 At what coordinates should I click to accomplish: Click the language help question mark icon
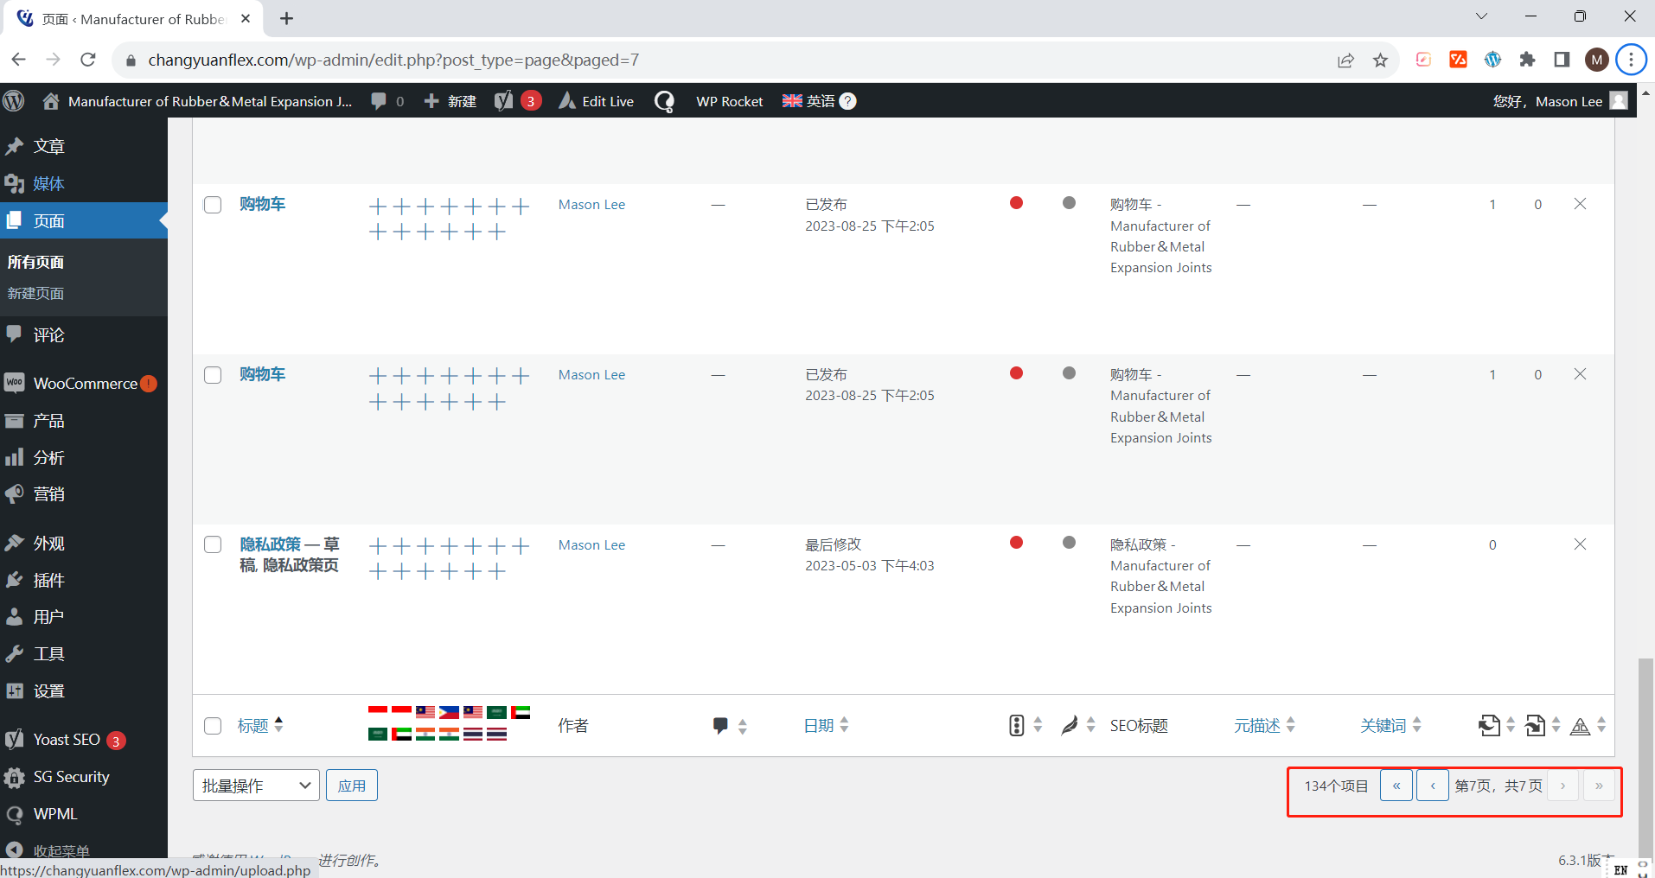848,101
